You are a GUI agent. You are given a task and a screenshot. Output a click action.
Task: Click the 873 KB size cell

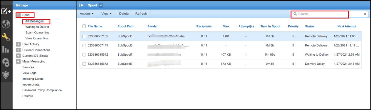pos(226,64)
